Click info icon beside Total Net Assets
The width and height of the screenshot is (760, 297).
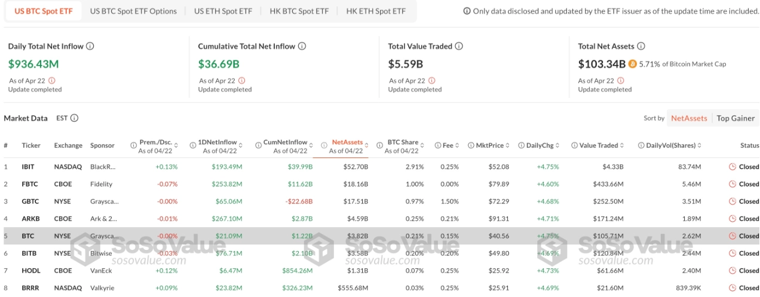(x=641, y=46)
